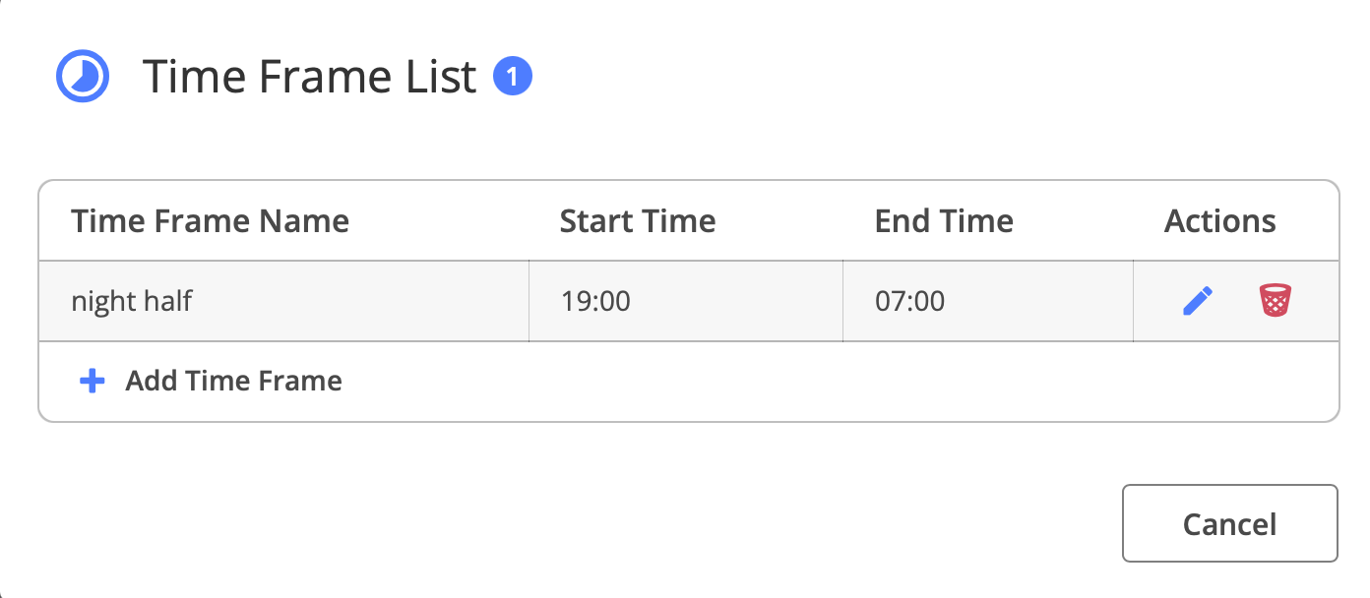The width and height of the screenshot is (1370, 598).
Task: Click the blue count badge showing 1
Action: [x=513, y=76]
